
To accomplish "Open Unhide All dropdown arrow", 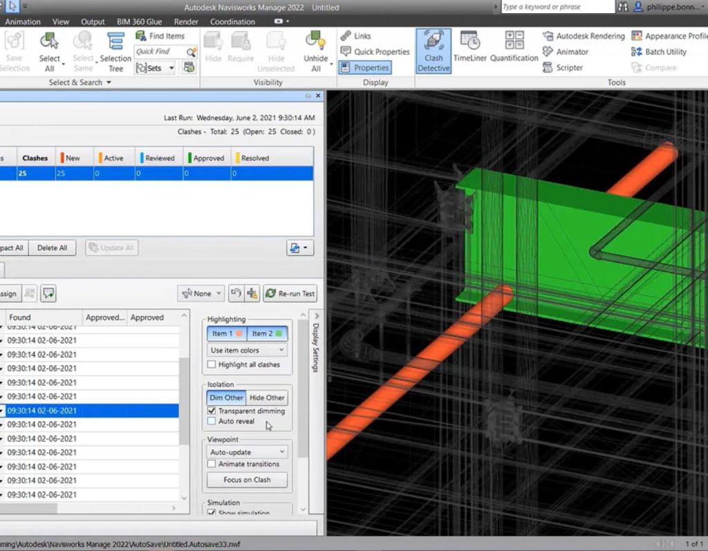I will click(331, 64).
